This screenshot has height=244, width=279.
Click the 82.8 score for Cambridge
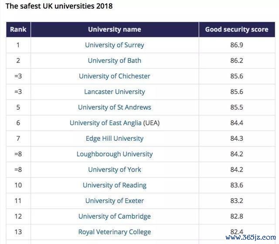coord(236,217)
